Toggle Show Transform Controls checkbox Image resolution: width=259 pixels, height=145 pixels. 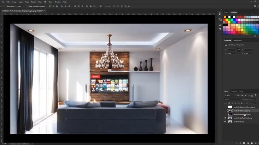pyautogui.click(x=28, y=6)
